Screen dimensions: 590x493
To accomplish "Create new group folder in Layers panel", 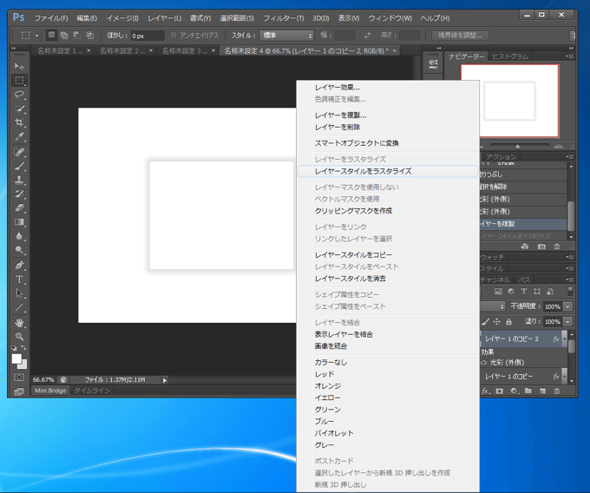I will pyautogui.click(x=528, y=391).
